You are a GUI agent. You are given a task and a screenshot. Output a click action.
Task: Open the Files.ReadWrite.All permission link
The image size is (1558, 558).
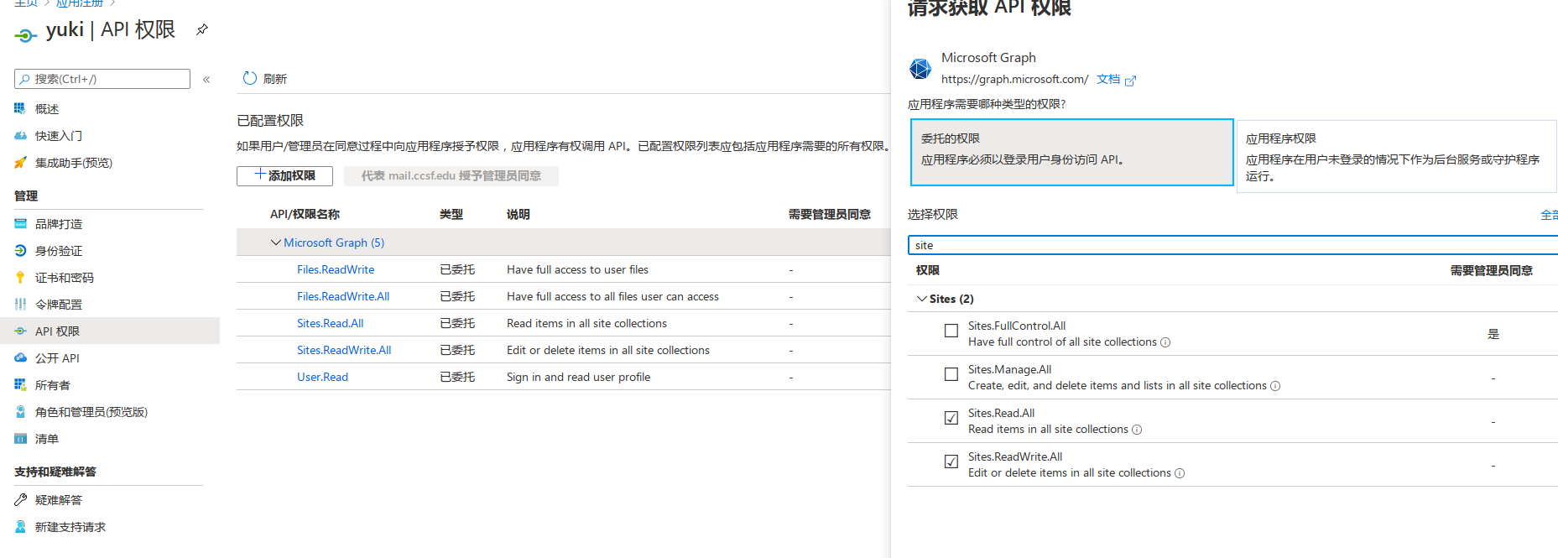343,296
